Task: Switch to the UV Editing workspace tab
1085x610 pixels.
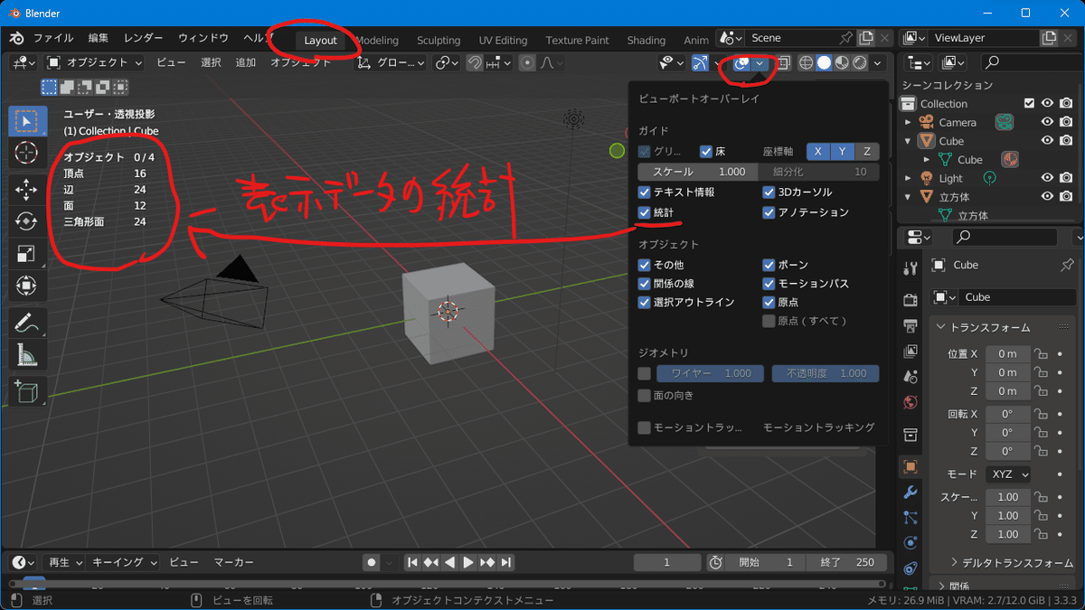Action: point(503,40)
